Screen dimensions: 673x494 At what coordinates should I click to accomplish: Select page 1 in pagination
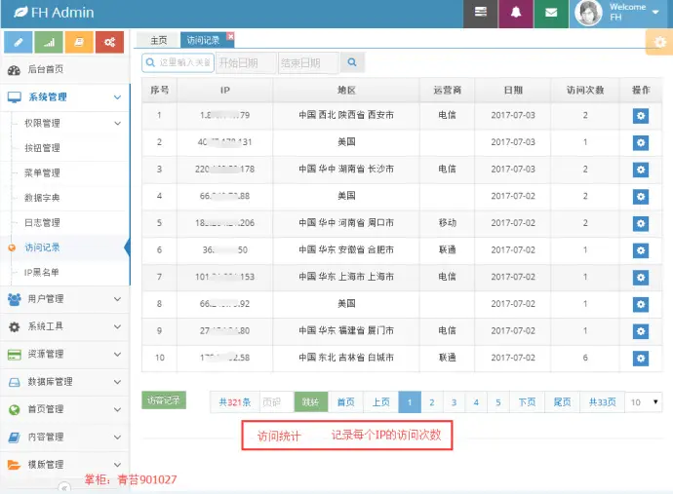pyautogui.click(x=410, y=402)
